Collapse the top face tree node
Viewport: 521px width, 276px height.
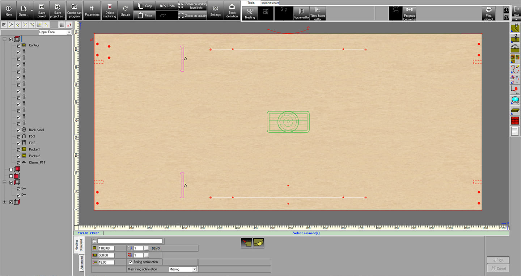(x=5, y=39)
